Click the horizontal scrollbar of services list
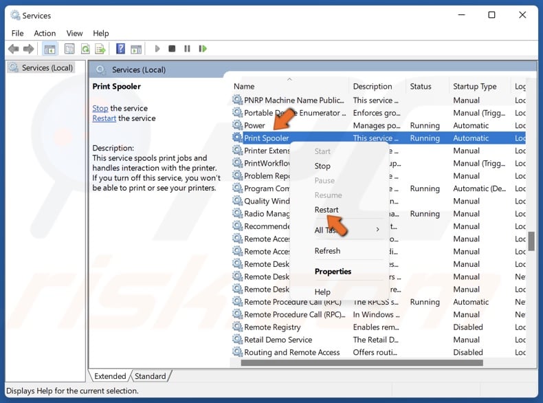 point(362,363)
